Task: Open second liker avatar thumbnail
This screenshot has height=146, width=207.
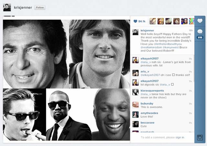Action: point(160,21)
